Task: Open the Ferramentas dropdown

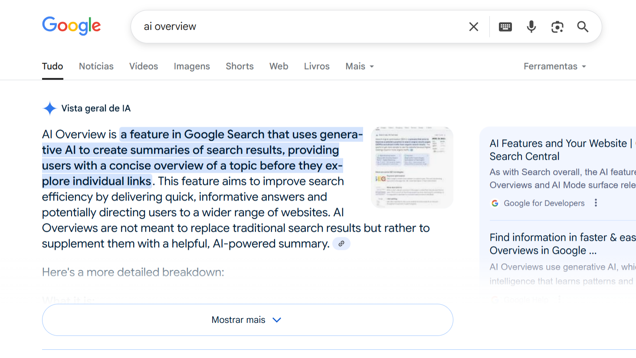Action: click(554, 66)
